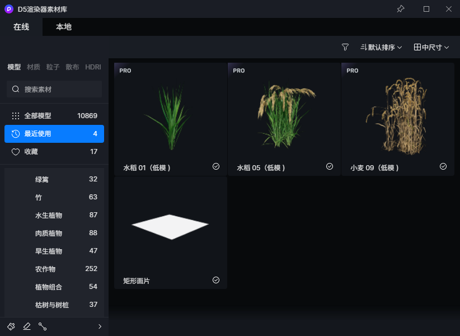Open the 枯树与树桩 category
The width and height of the screenshot is (460, 336).
tap(54, 305)
